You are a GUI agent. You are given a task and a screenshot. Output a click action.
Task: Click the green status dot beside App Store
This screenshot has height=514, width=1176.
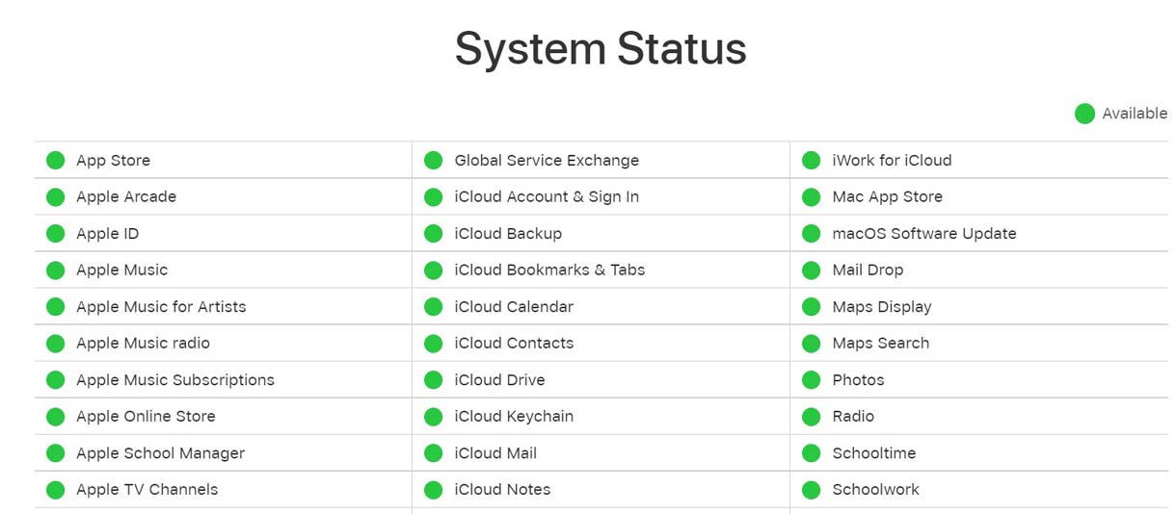tap(56, 161)
